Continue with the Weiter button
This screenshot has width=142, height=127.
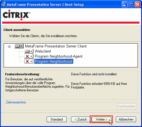click(102, 119)
